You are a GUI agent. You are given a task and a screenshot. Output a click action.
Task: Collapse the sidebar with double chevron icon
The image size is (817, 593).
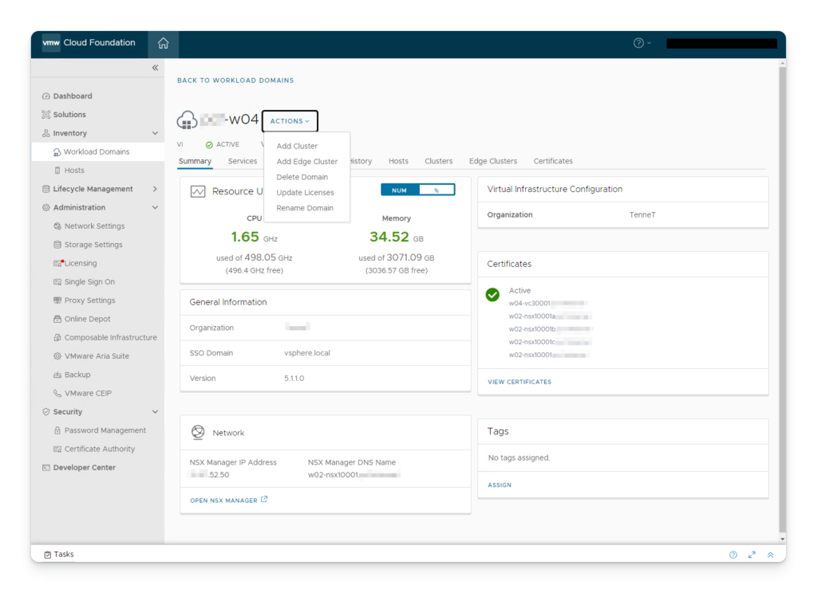pos(156,69)
